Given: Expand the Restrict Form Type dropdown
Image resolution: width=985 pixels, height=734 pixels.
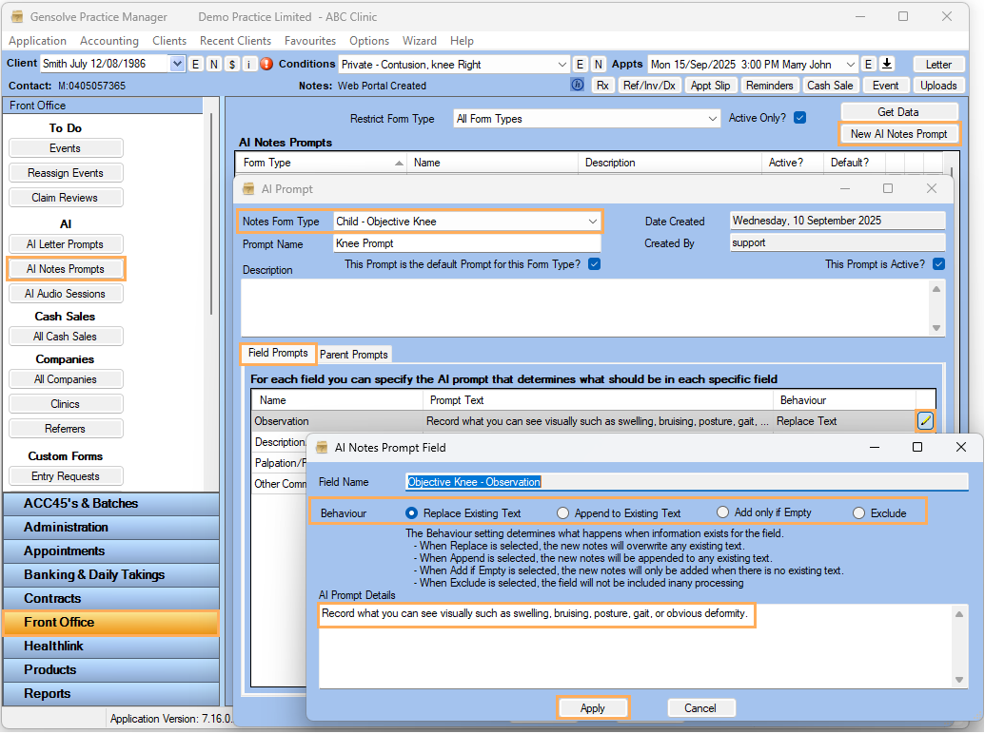Looking at the screenshot, I should pyautogui.click(x=712, y=119).
